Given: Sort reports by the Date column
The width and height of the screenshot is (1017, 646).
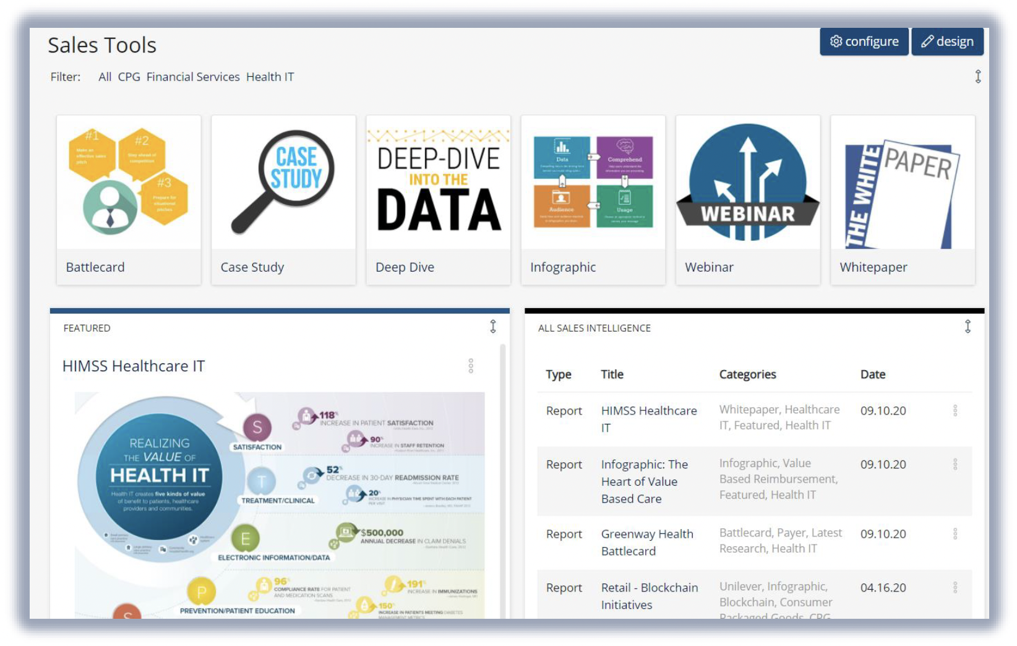Looking at the screenshot, I should [x=873, y=374].
